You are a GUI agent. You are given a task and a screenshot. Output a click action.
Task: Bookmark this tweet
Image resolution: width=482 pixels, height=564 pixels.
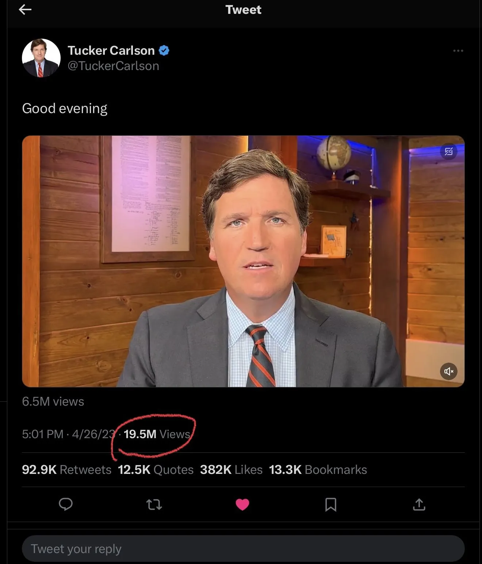[330, 505]
